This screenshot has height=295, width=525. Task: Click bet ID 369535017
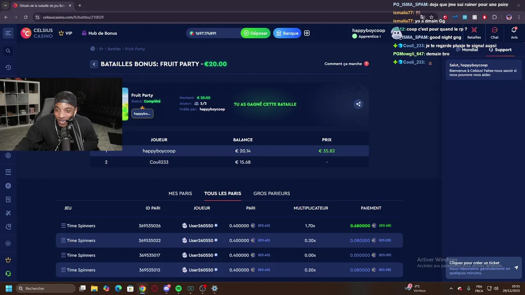(x=150, y=255)
